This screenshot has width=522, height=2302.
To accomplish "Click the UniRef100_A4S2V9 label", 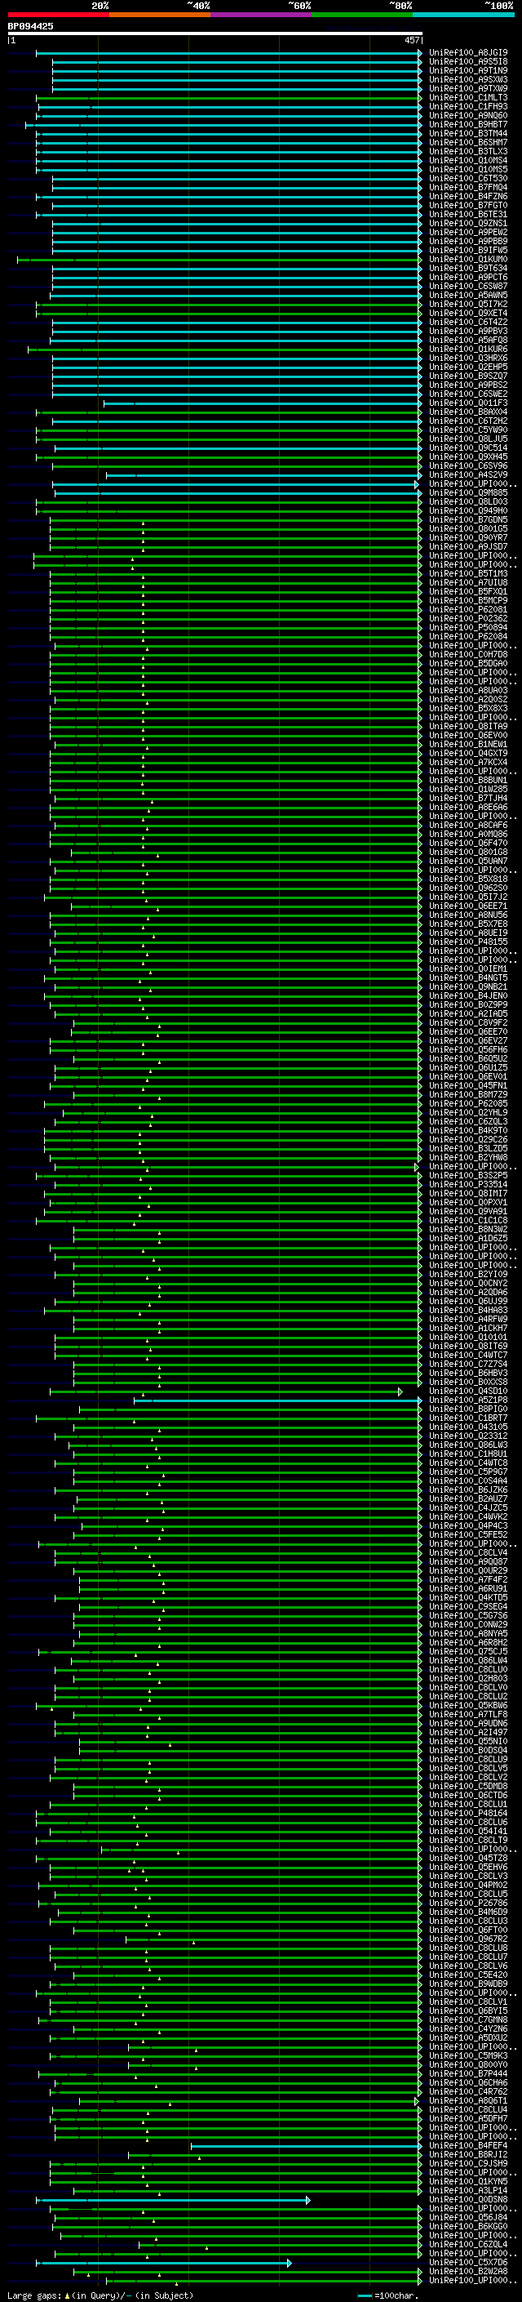I will tap(468, 474).
